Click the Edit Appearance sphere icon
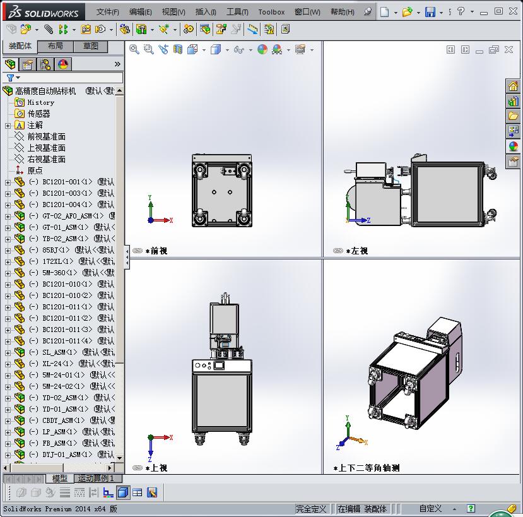 262,49
